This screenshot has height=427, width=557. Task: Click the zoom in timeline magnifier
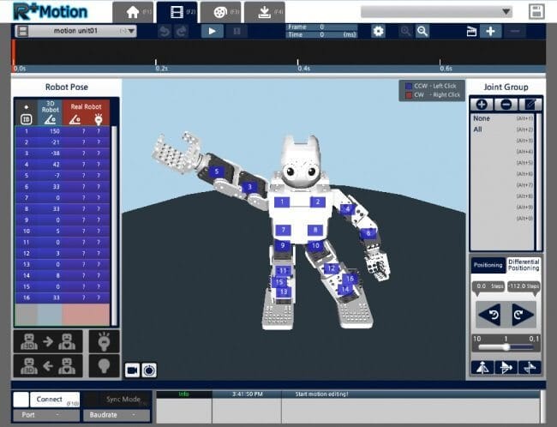[404, 31]
